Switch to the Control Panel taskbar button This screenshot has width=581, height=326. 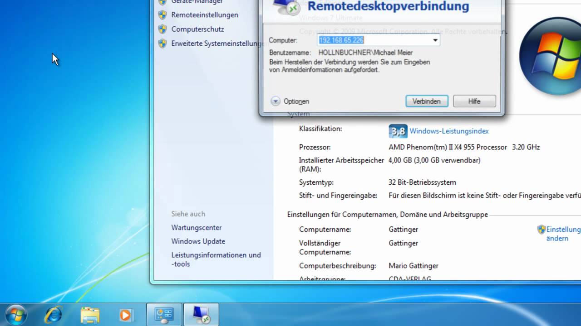(164, 315)
